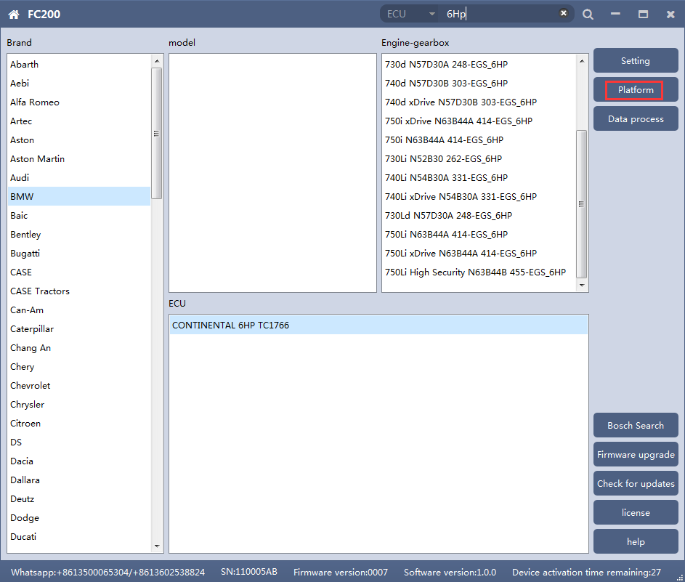Close the FC200 window

(670, 15)
